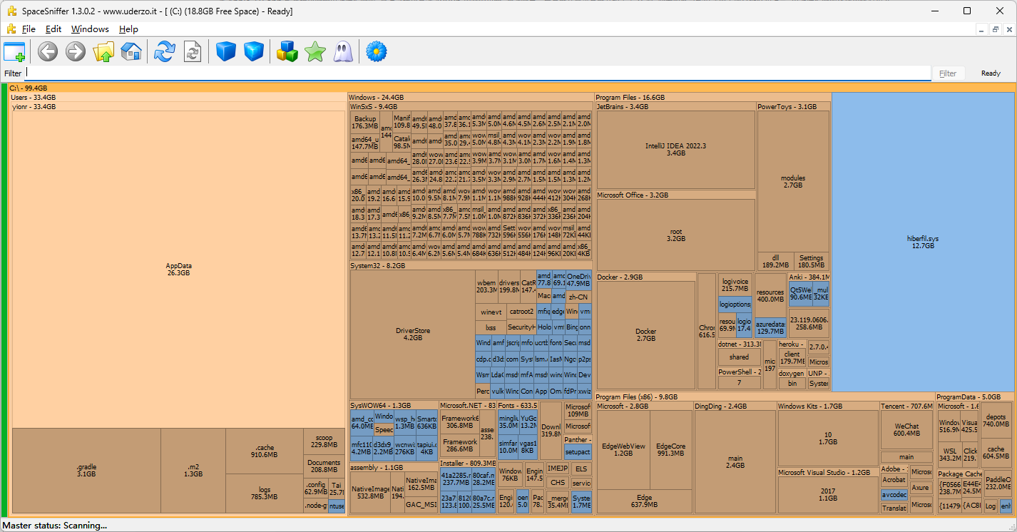Select the Microsoft Office root 3.2GB block
This screenshot has height=532, width=1017.
coord(675,235)
